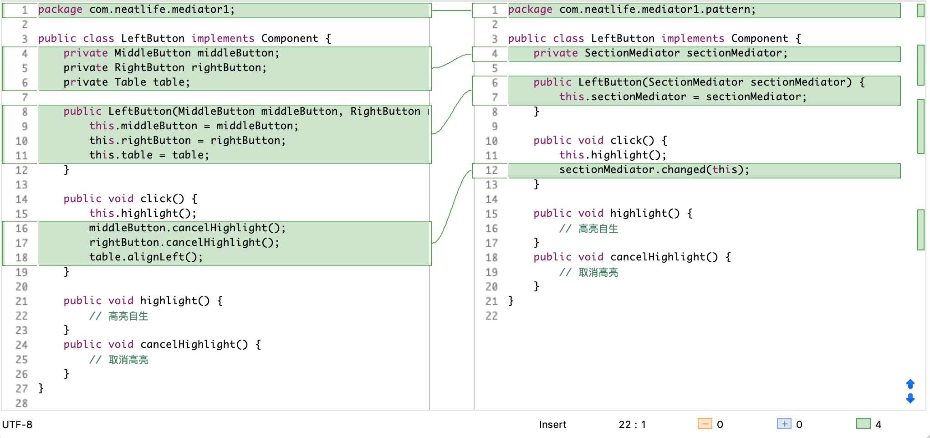Click the orange removed-lines count icon
This screenshot has height=438, width=930.
tap(705, 424)
